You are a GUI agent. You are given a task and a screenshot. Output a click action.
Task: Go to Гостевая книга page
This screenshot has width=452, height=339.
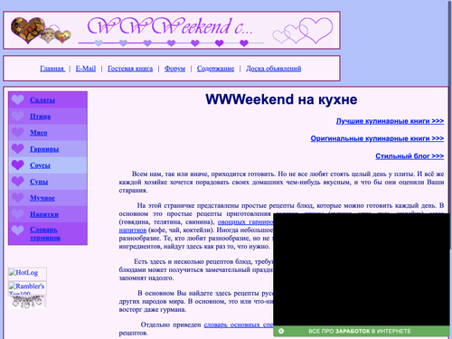[x=130, y=69]
